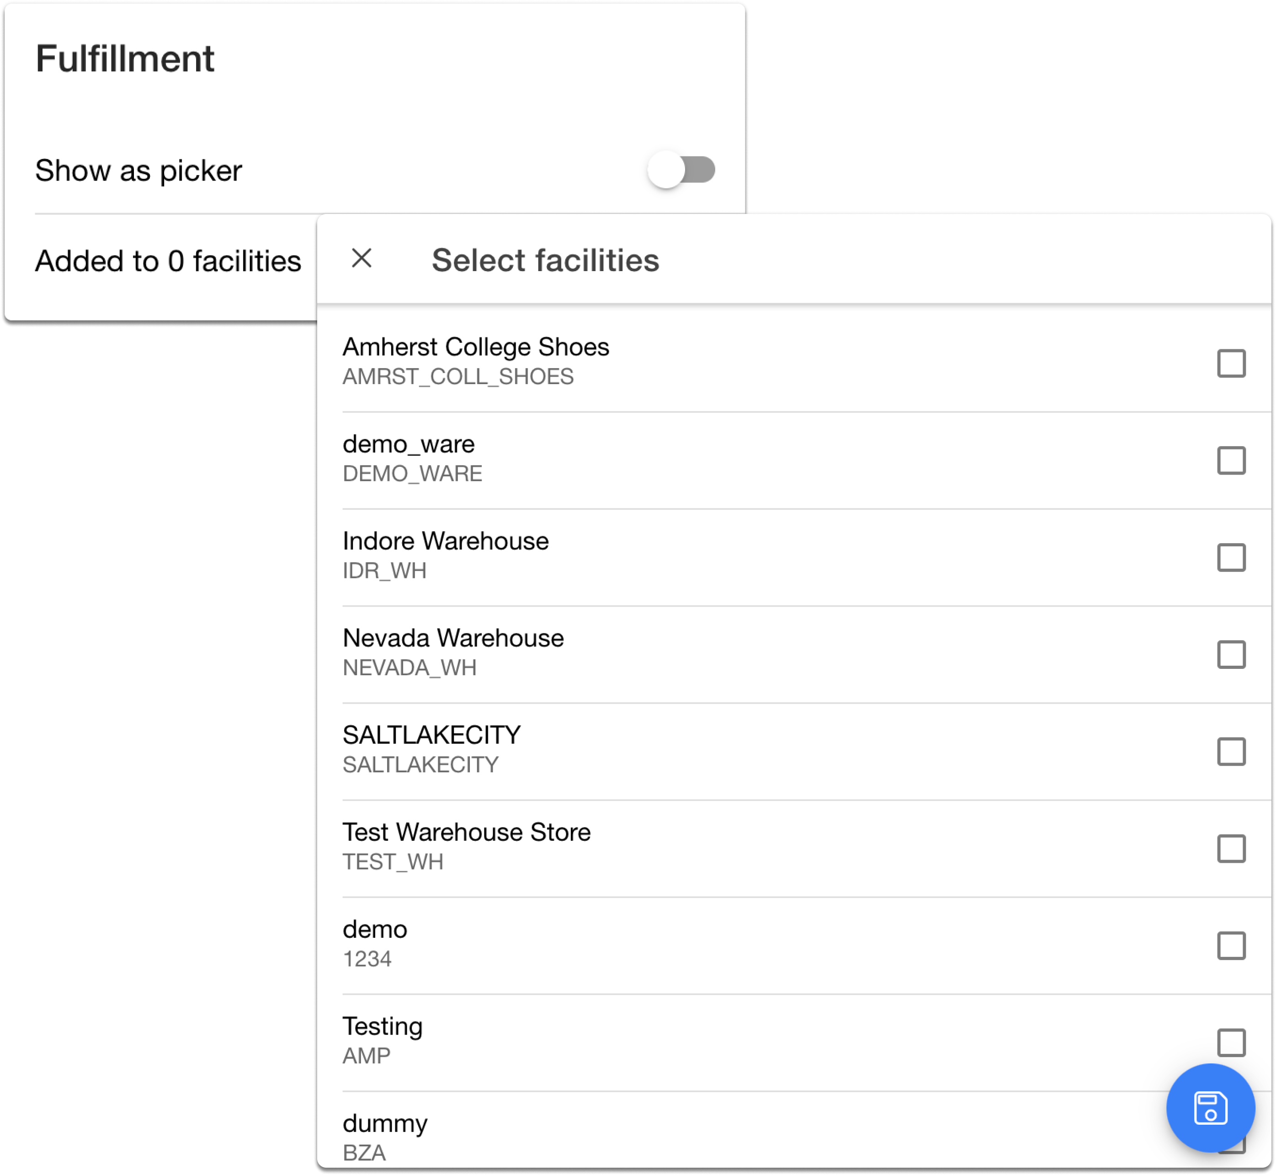The width and height of the screenshot is (1276, 1175).
Task: Click the blue save floating button
Action: 1210,1108
